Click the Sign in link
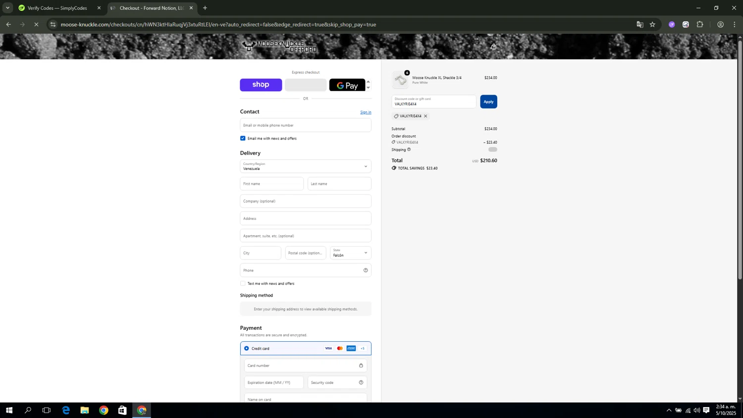This screenshot has width=743, height=418. pos(366,112)
